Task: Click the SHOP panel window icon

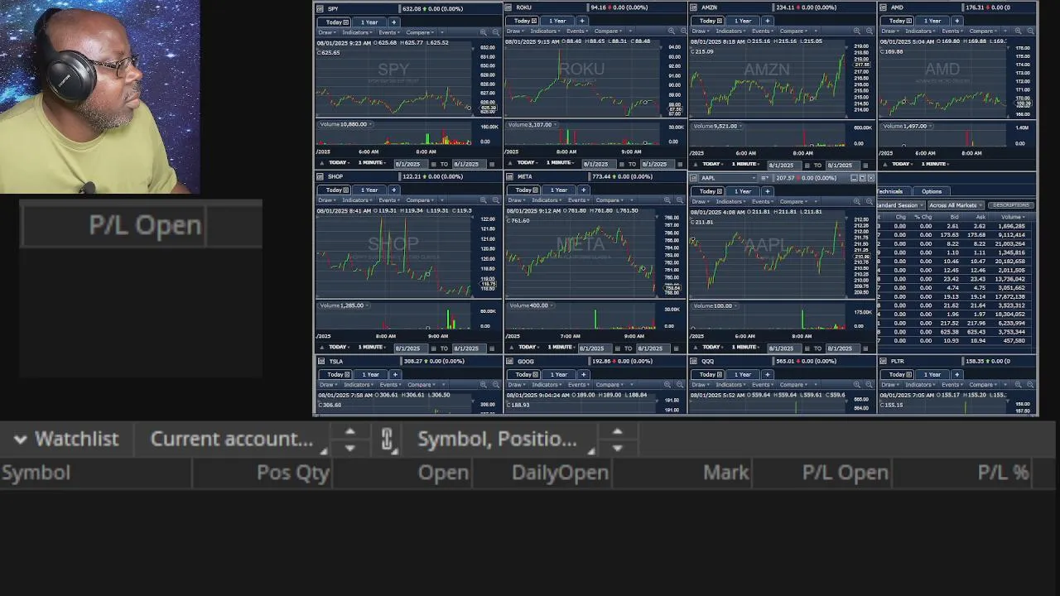Action: pyautogui.click(x=320, y=176)
